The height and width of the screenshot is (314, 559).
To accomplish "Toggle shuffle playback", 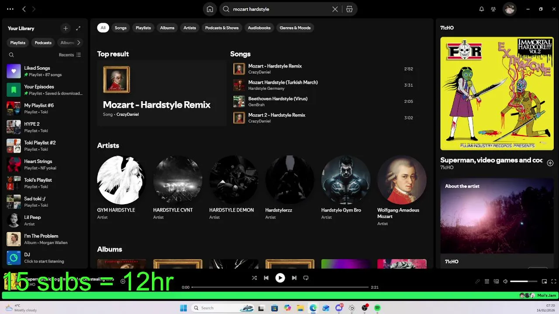I will tap(254, 278).
